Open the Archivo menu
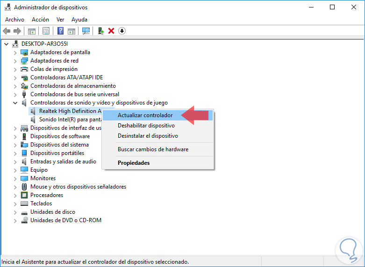This screenshot has height=267, width=365. (x=14, y=20)
